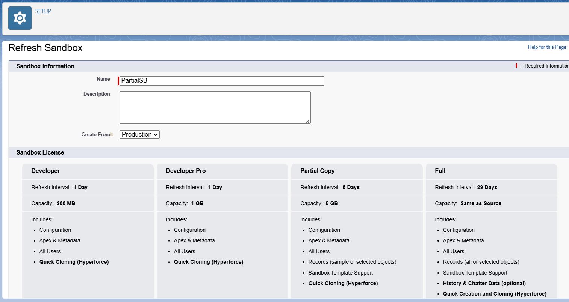Select the Developer Pro license card title
This screenshot has height=302, width=569.
[186, 171]
